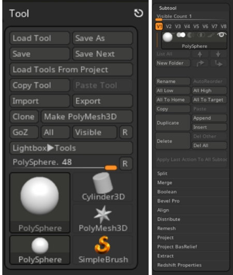Click the Export button
This screenshot has width=233, height=275.
point(103,101)
